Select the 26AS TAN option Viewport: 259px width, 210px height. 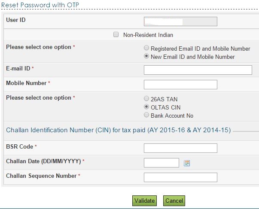tap(147, 99)
